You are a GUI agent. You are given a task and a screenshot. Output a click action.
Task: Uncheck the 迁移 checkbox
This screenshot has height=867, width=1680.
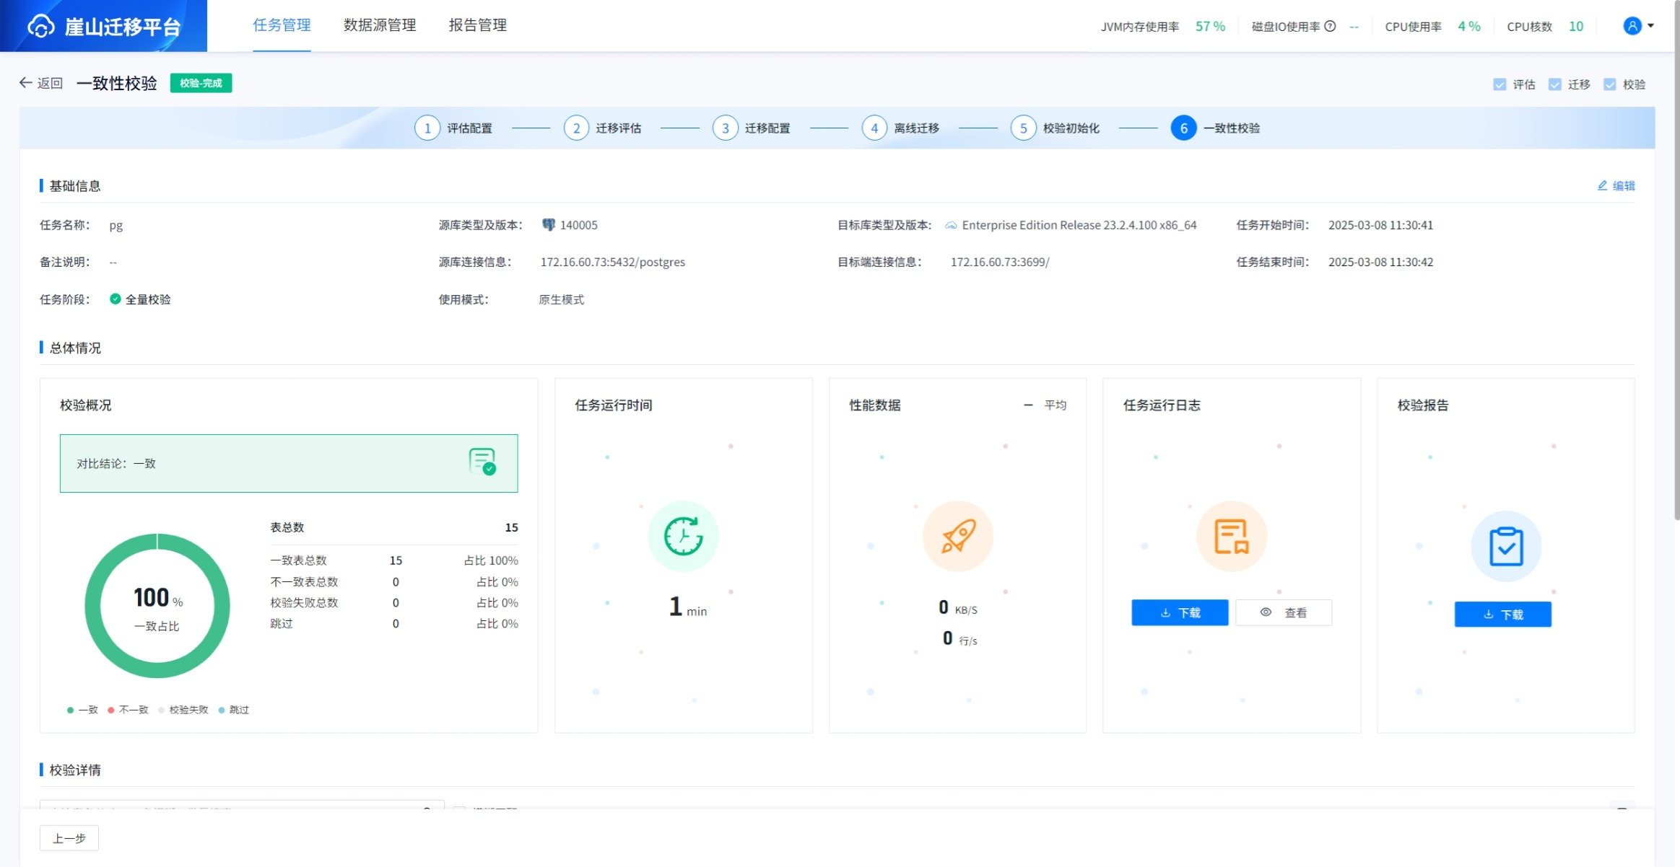pyautogui.click(x=1556, y=84)
